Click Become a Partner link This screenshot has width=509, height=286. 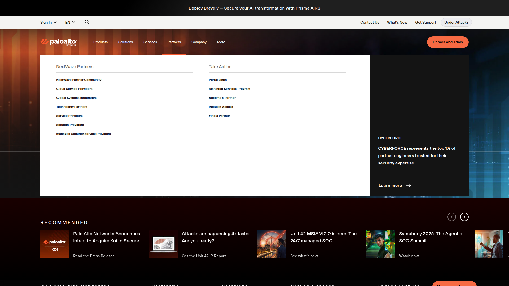(222, 98)
